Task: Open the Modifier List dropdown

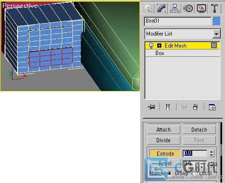Action: (216, 34)
